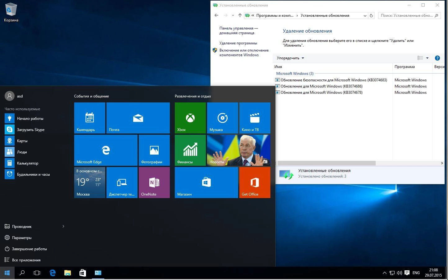Open the Москва weather tile
Viewport: 448px width, 280px height.
89,183
